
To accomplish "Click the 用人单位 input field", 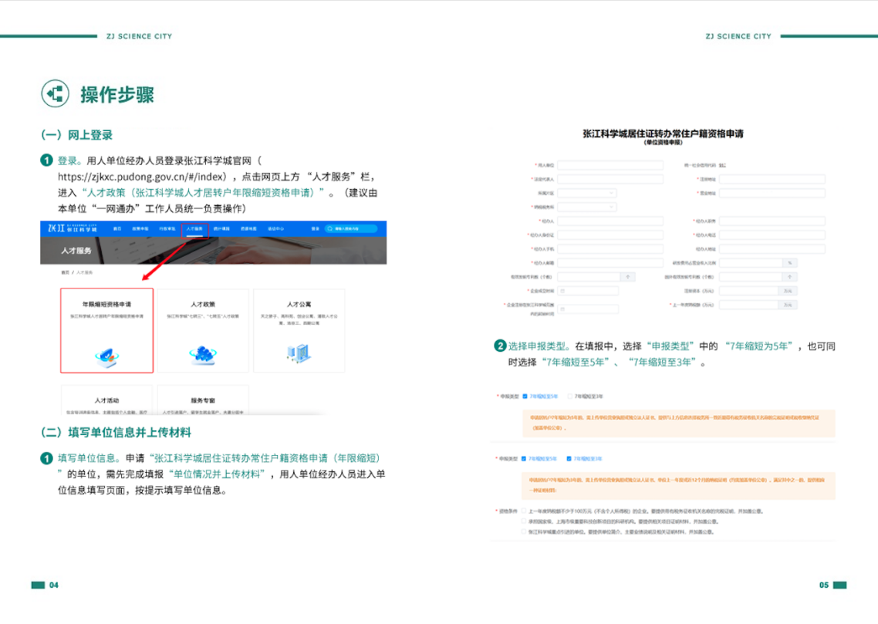I will 610,165.
